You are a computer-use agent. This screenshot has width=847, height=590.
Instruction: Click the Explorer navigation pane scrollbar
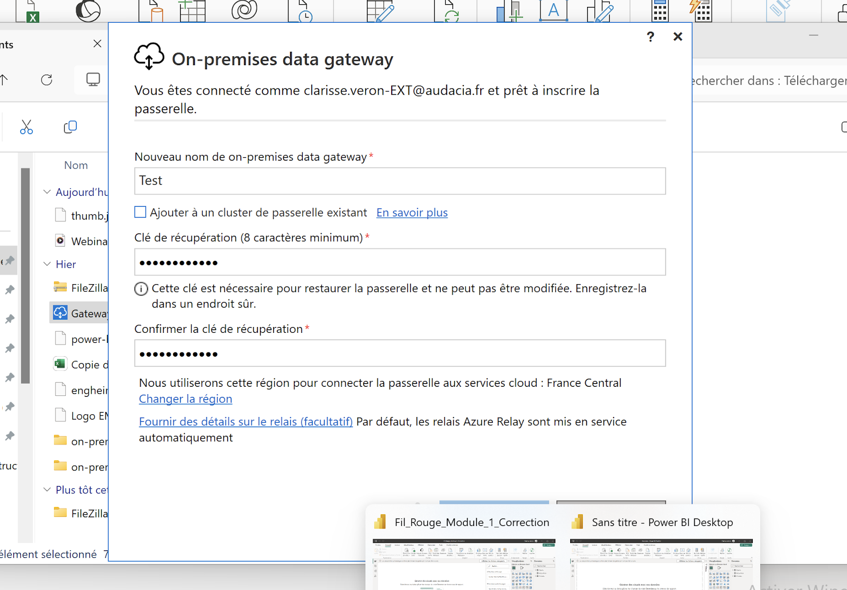[x=25, y=275]
